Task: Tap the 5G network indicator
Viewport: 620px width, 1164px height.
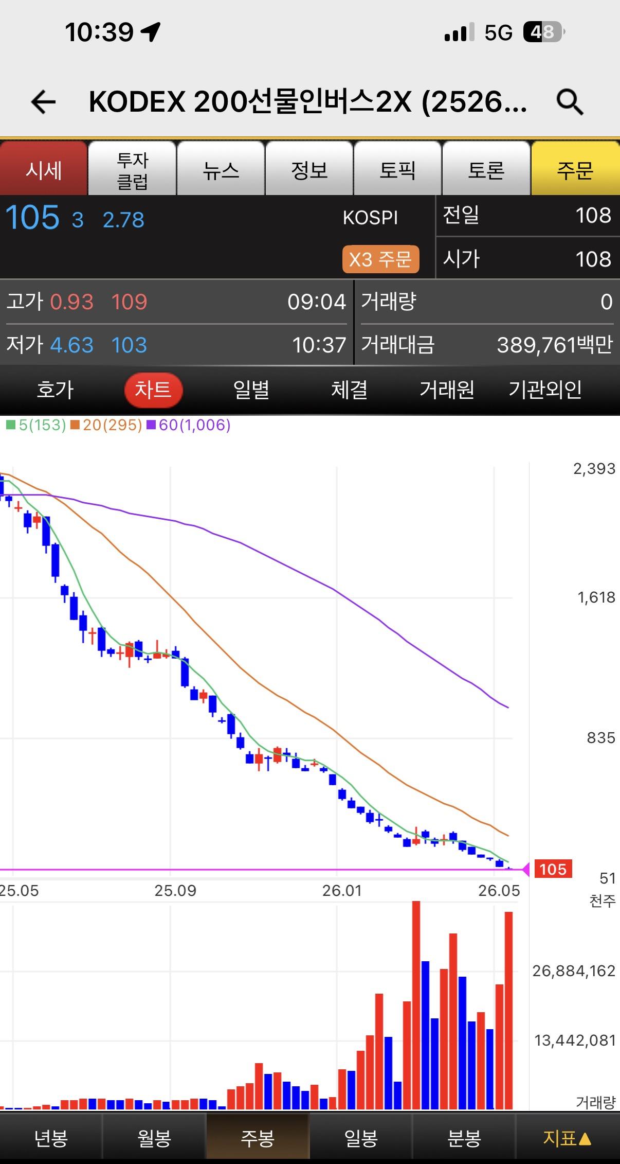Action: coord(498,33)
